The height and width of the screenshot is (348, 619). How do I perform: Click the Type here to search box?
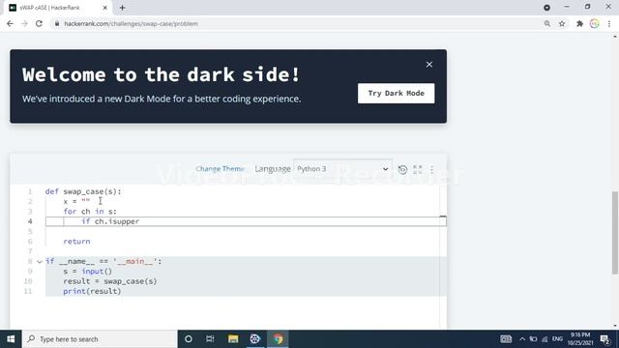tap(100, 339)
